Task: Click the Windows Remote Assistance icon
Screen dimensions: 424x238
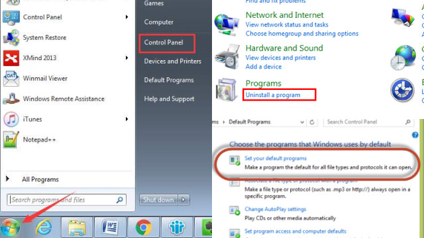Action: pos(11,99)
